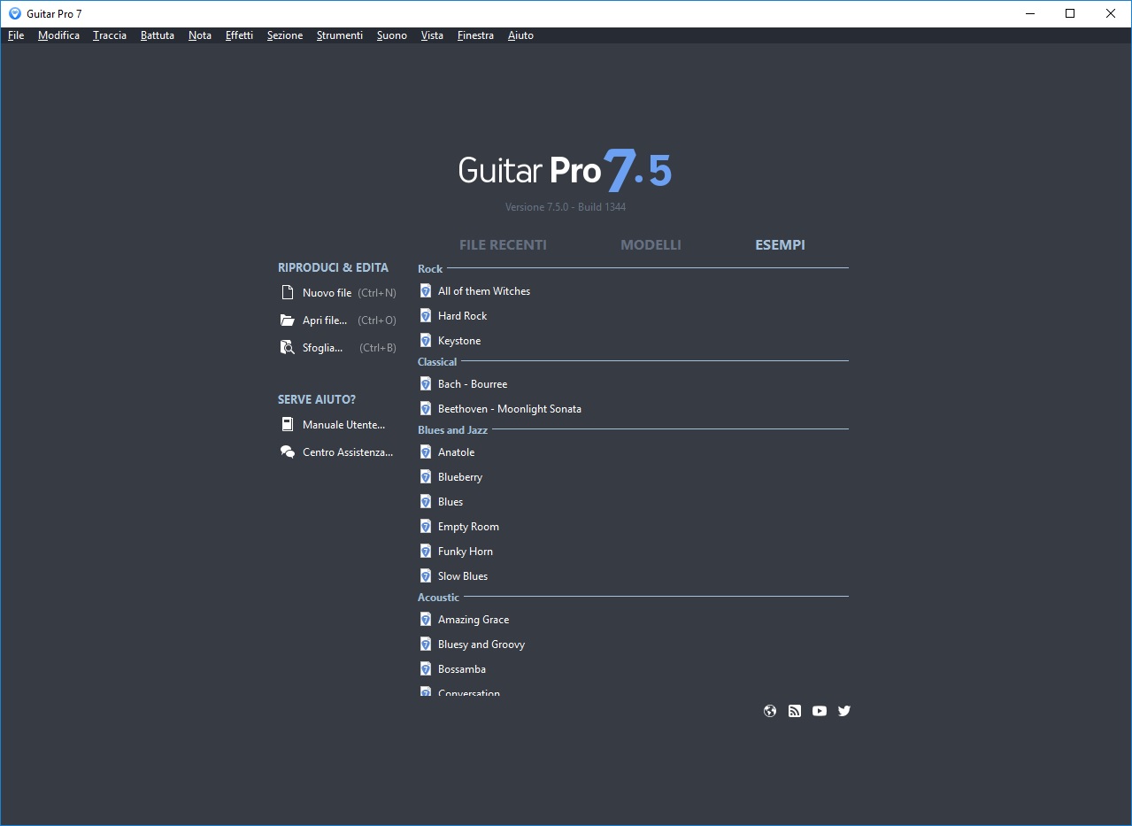Open the YouTube icon
This screenshot has width=1132, height=826.
(x=820, y=710)
